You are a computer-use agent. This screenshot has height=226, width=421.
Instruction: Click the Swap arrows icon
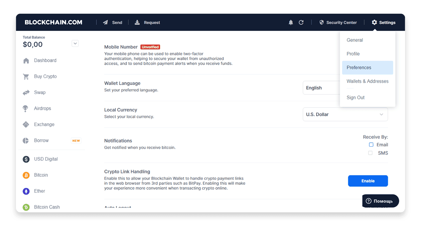coord(26,93)
